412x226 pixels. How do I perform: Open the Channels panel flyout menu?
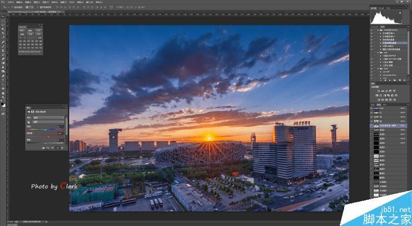point(407,105)
